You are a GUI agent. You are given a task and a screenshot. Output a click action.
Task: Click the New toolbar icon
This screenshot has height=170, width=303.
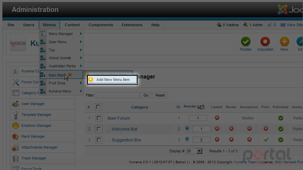[284, 44]
